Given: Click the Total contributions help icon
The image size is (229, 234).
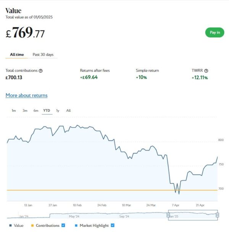Looking at the screenshot, I should pyautogui.click(x=41, y=71).
